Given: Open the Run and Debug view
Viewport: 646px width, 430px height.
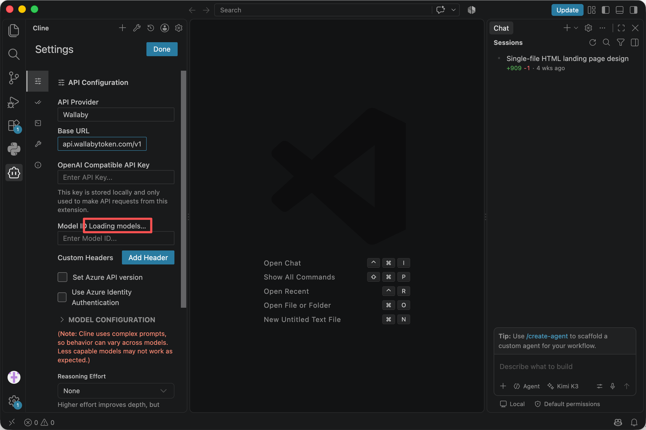Looking at the screenshot, I should [x=14, y=102].
